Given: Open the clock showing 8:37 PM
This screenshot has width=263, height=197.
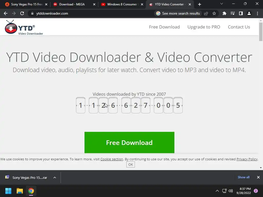Looking at the screenshot, I should pos(243,191).
